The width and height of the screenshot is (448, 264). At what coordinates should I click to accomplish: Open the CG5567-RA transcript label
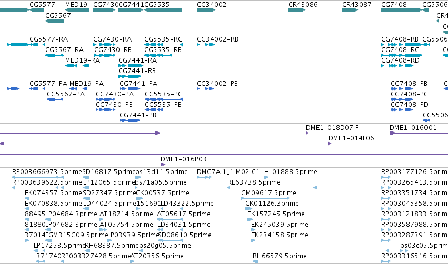coord(65,50)
